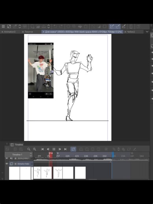Pause animation playback
153x204 pixels.
[x=54, y=149]
